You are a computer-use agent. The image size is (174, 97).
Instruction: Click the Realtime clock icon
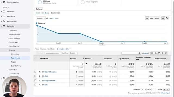coord(4,11)
